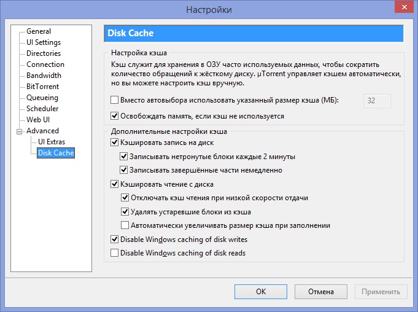Click the Отмена button

coord(321,291)
